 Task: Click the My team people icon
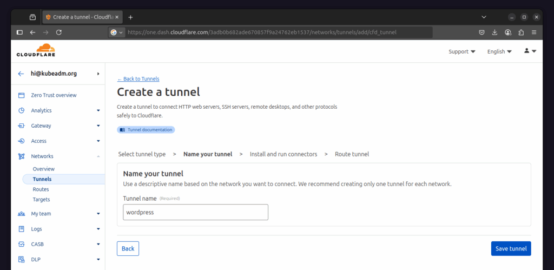(21, 213)
